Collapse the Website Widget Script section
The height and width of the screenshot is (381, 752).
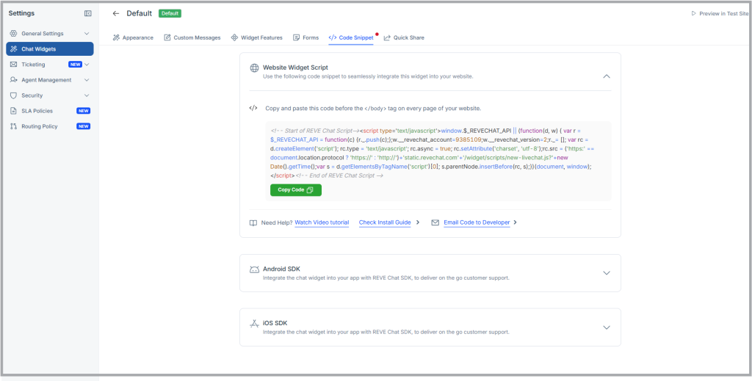[606, 76]
